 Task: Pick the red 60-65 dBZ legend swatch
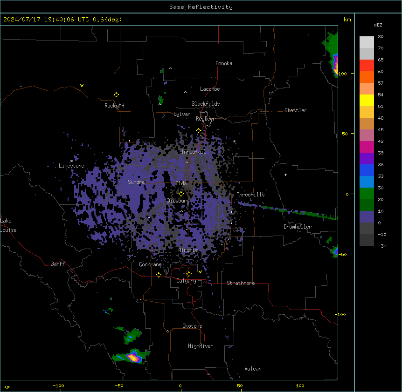367,66
